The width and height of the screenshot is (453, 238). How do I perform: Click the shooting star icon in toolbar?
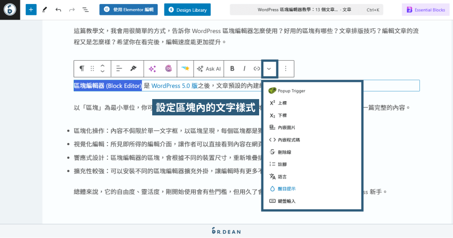[x=185, y=68]
